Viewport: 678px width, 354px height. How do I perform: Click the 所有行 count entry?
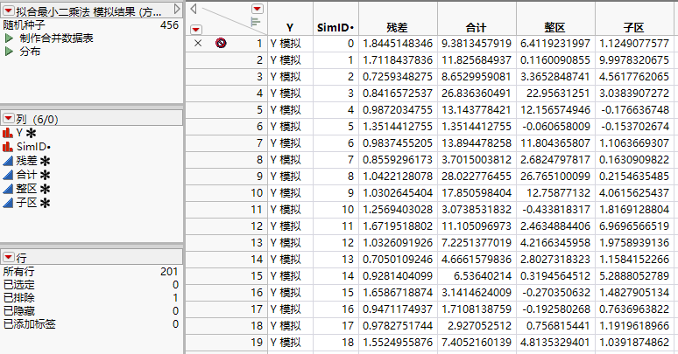[x=91, y=272]
